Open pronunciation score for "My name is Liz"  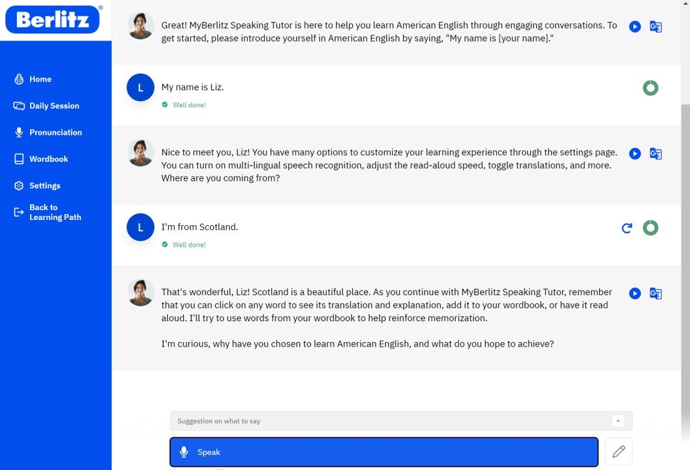(650, 87)
